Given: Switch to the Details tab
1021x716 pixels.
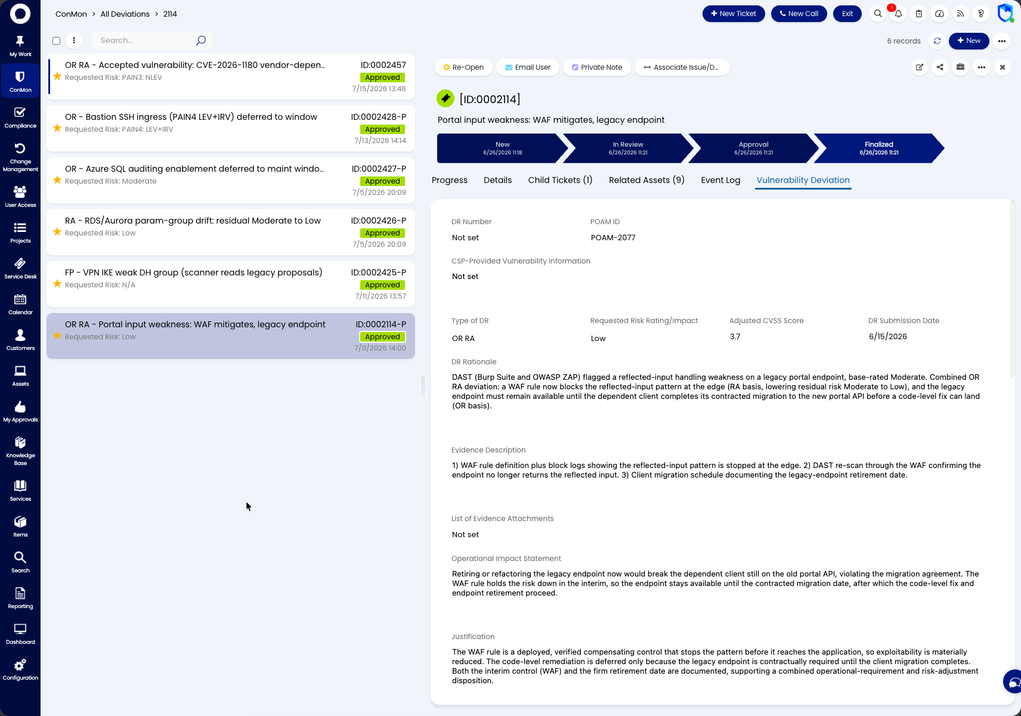Looking at the screenshot, I should click(498, 180).
